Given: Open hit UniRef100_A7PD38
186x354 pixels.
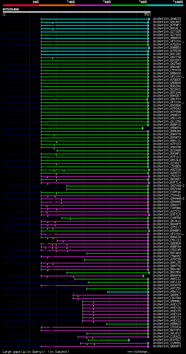Looking at the screenshot, I should click(x=167, y=51).
